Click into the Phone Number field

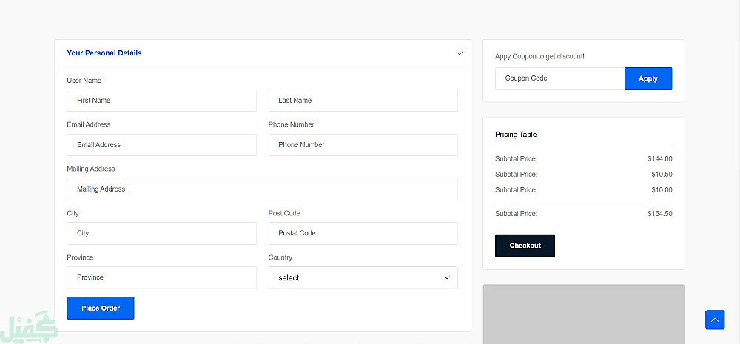[363, 145]
